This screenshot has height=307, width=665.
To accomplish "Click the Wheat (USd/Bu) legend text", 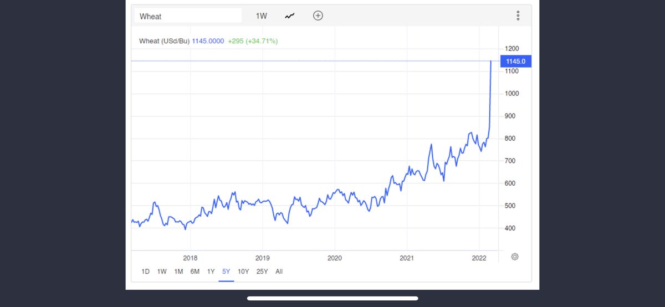I will (164, 41).
